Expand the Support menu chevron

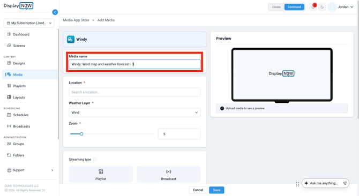tap(52, 170)
